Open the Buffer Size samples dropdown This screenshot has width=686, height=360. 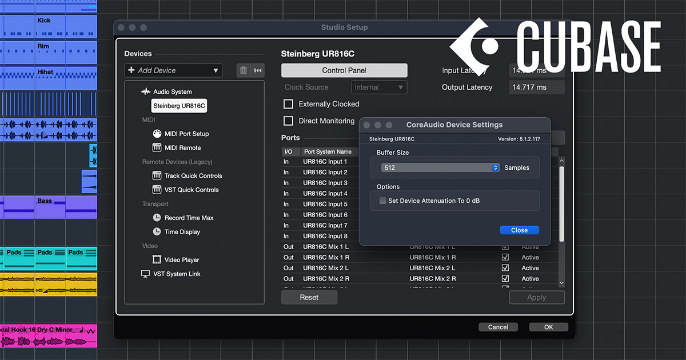point(495,167)
